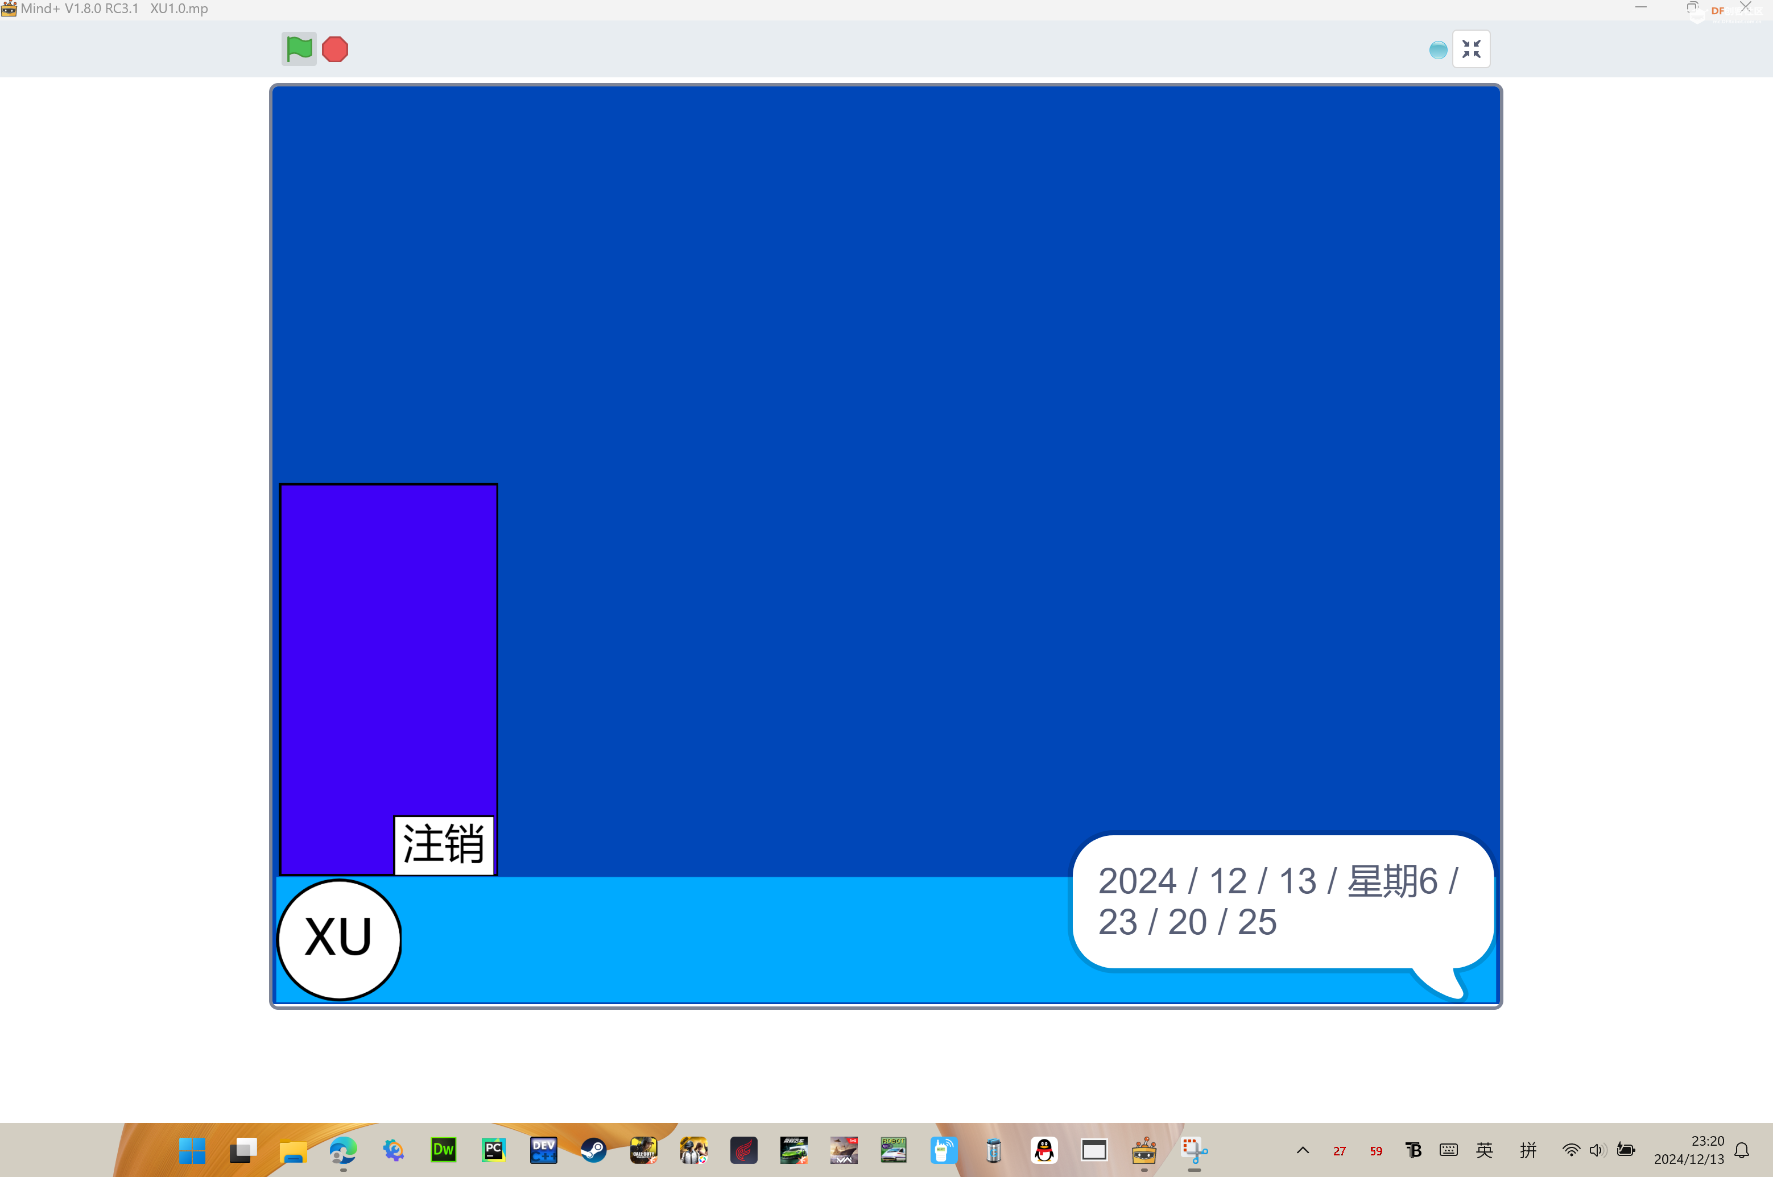Open the notification bell
Image resolution: width=1773 pixels, height=1177 pixels.
(x=1742, y=1150)
